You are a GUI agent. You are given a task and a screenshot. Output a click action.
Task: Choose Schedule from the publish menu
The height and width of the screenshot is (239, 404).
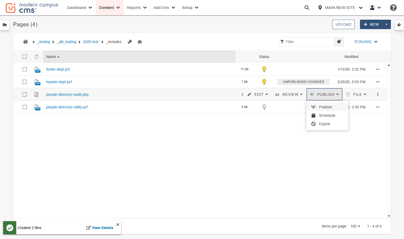pyautogui.click(x=327, y=115)
